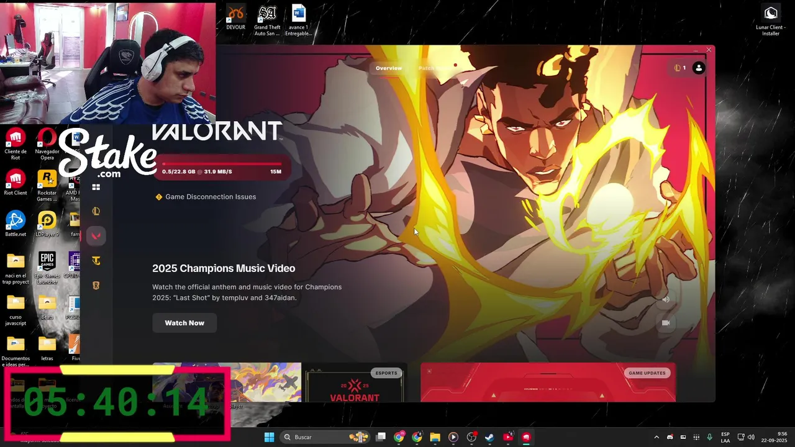
Task: Open the LDPlayer 9 desktop shortcut
Action: 47,224
